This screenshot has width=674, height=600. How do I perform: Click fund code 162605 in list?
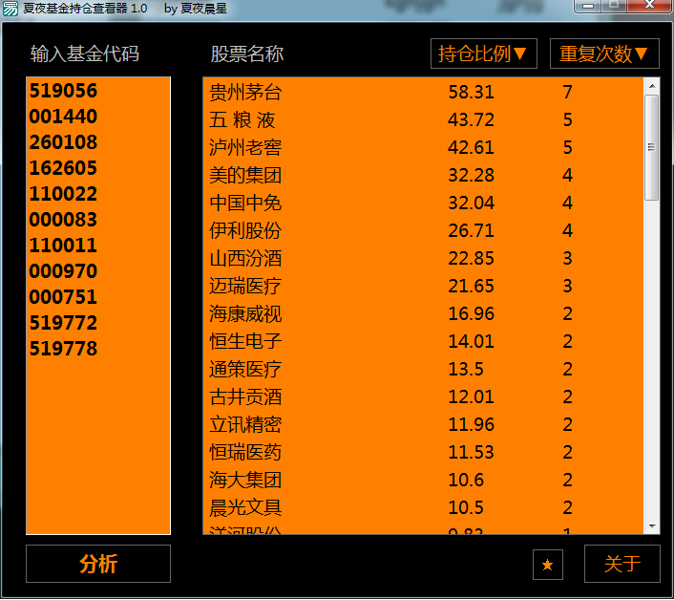(x=63, y=169)
